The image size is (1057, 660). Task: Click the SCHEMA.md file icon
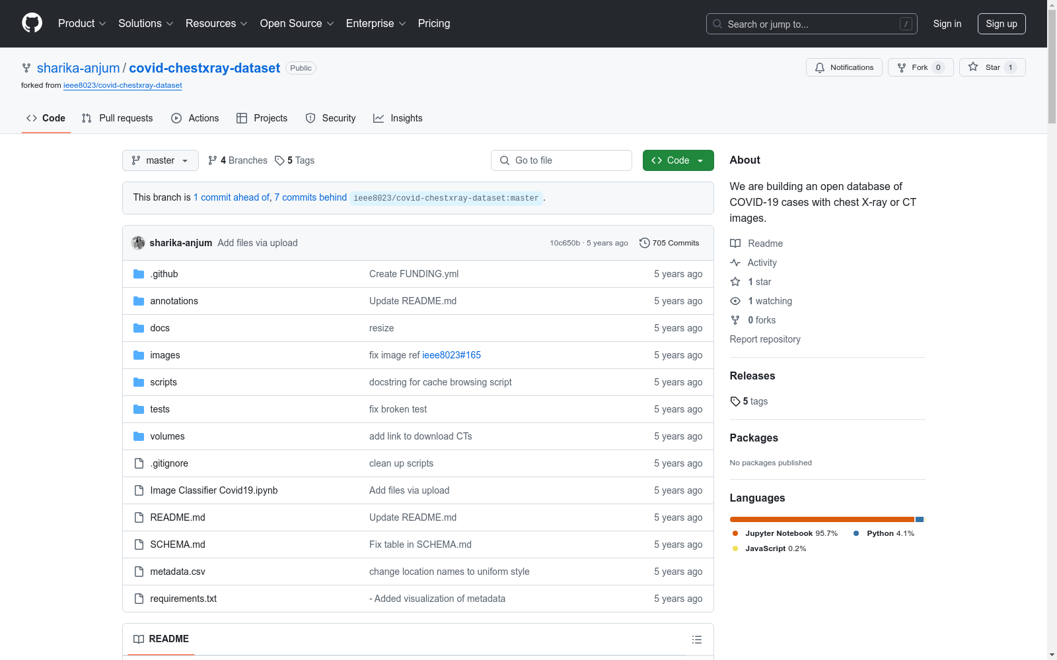coord(139,544)
